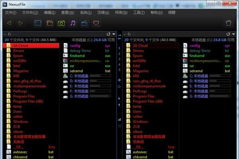Open the desktop screen icon in toolbar

38,23
